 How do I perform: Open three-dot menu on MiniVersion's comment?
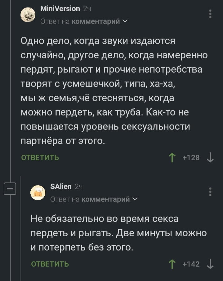tap(211, 14)
